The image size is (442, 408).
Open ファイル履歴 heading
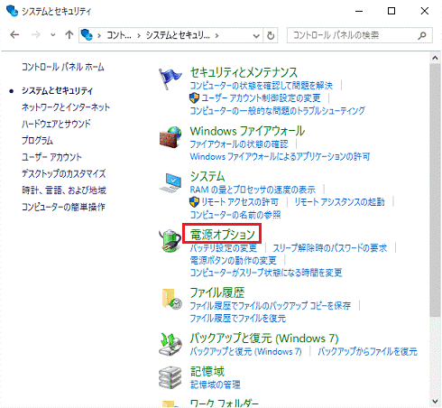tap(217, 292)
